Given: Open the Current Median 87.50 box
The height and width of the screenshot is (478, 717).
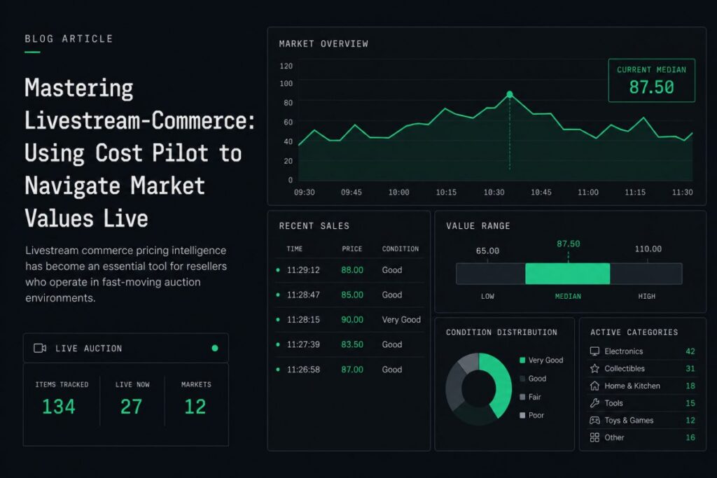Looking at the screenshot, I should point(652,80).
